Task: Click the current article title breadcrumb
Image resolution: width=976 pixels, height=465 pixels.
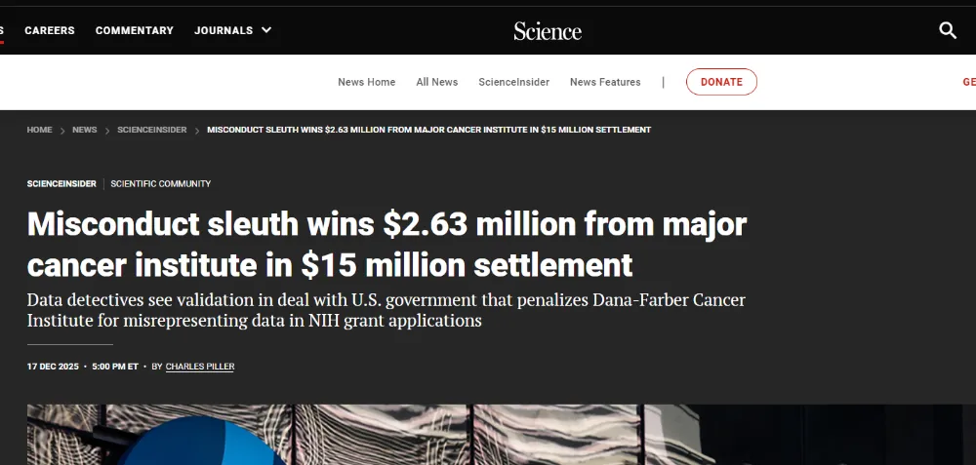Action: [429, 130]
